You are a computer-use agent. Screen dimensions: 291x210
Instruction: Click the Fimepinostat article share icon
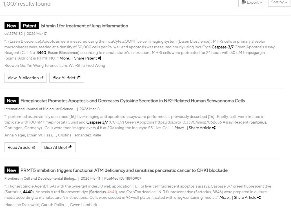pyautogui.click(x=214, y=128)
